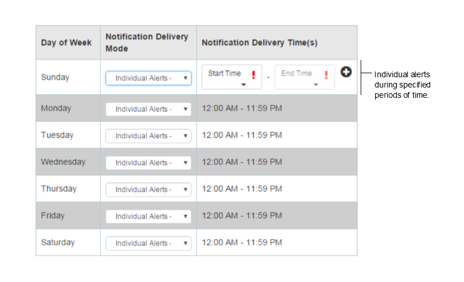Click the Day of Week column header

coord(67,42)
